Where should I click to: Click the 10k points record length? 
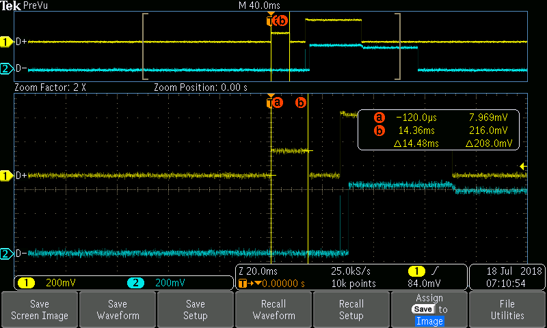(353, 284)
